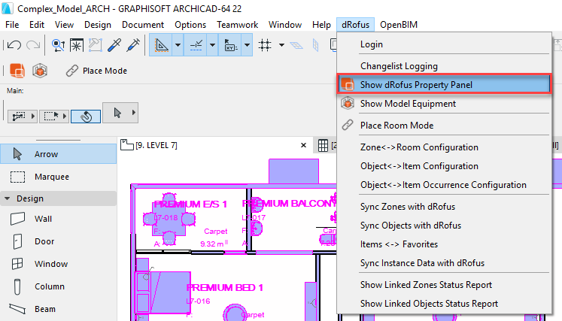
Task: Select the Arrow tool in toolbox
Action: click(58, 154)
